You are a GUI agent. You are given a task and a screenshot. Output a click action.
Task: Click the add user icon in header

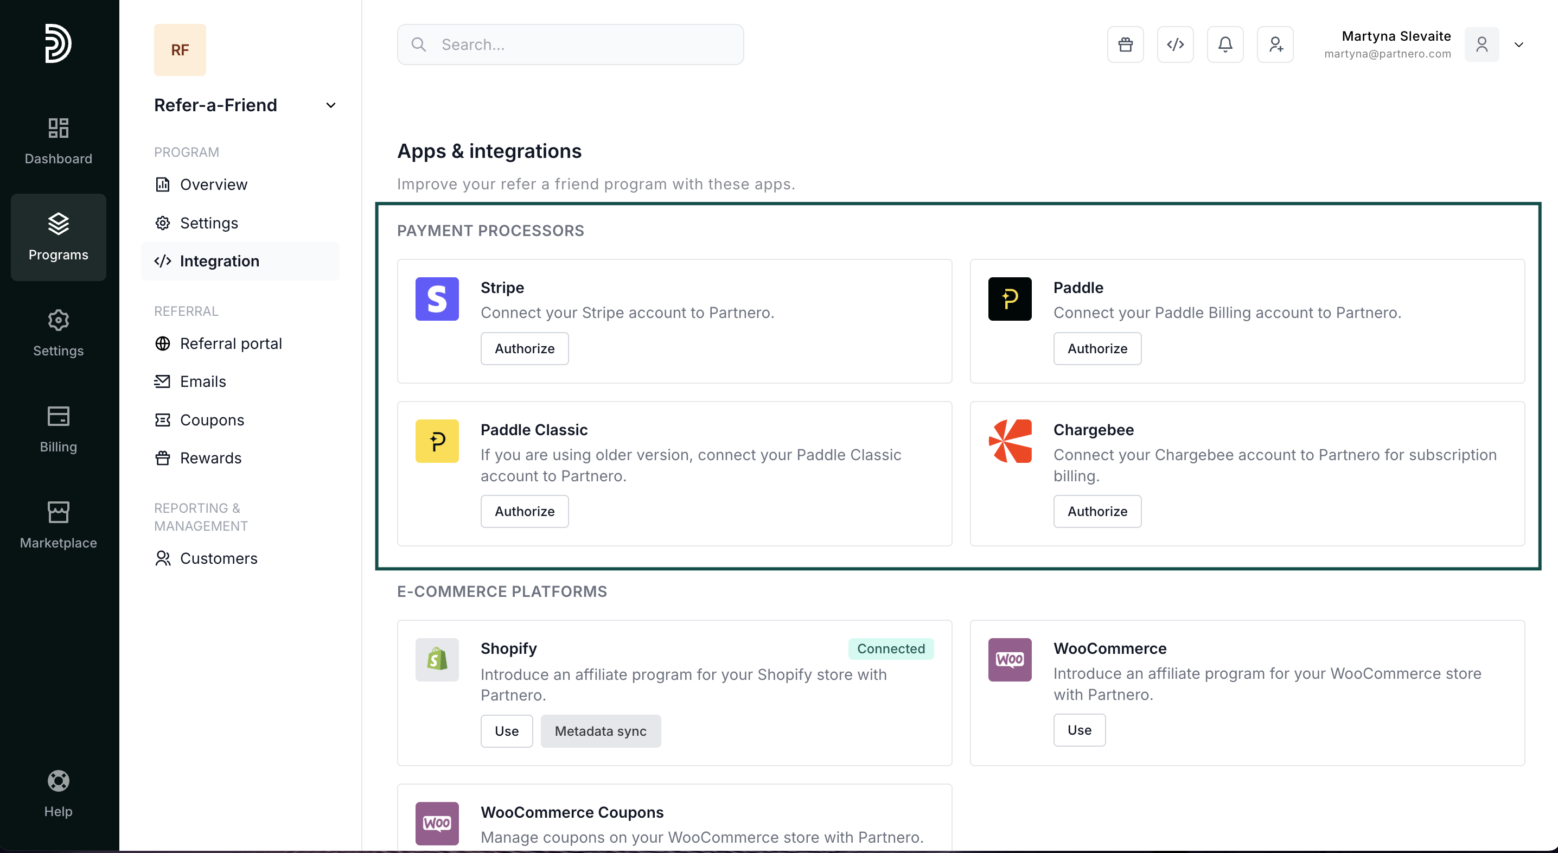(x=1275, y=45)
